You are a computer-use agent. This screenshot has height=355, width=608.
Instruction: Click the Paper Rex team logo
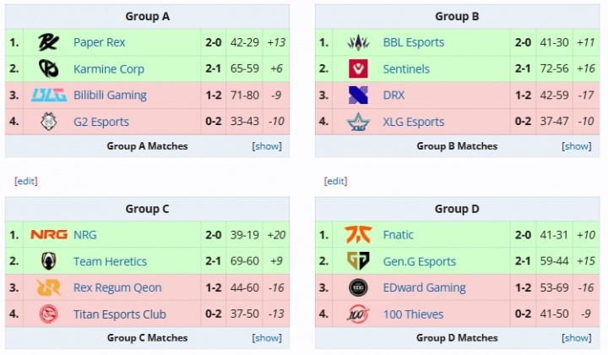(x=48, y=42)
